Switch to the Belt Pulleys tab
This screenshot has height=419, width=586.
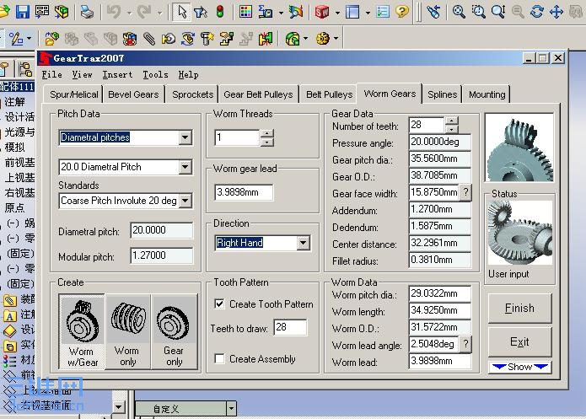point(329,94)
